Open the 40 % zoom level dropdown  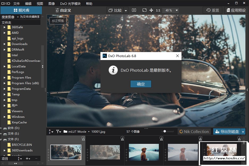(171, 10)
